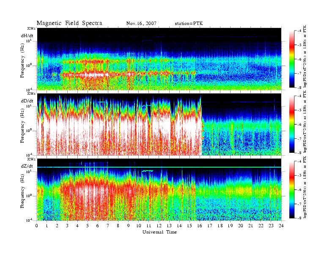Click the "19" tick on the Universal Time axis
The height and width of the screenshot is (259, 335).
pos(230,226)
